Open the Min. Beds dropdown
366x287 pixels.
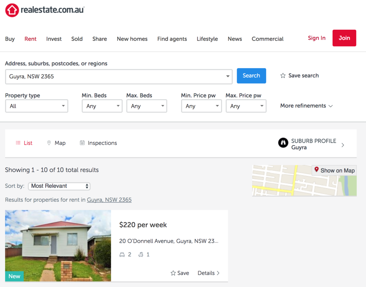pyautogui.click(x=102, y=106)
